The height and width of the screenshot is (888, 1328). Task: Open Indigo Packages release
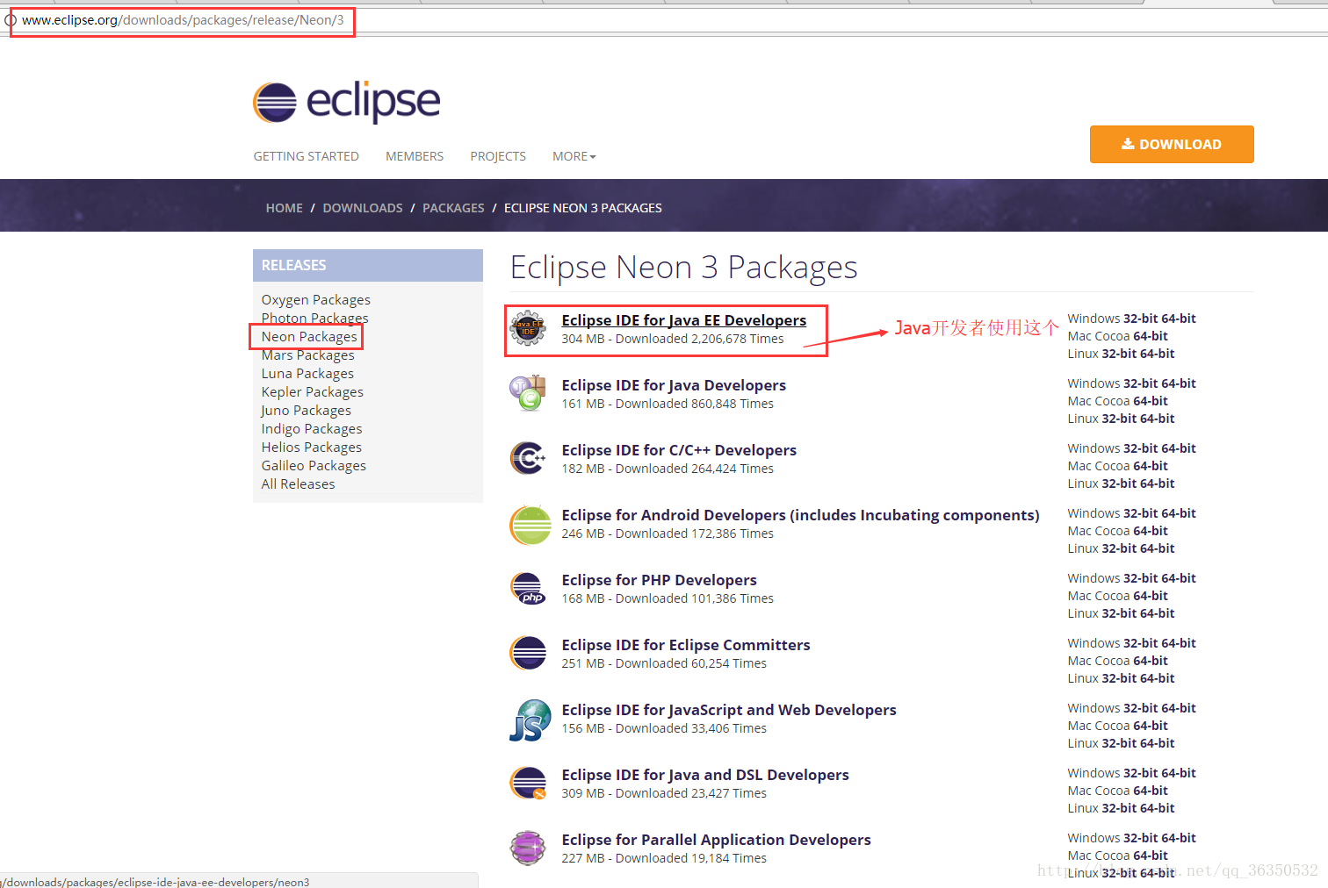(x=311, y=429)
